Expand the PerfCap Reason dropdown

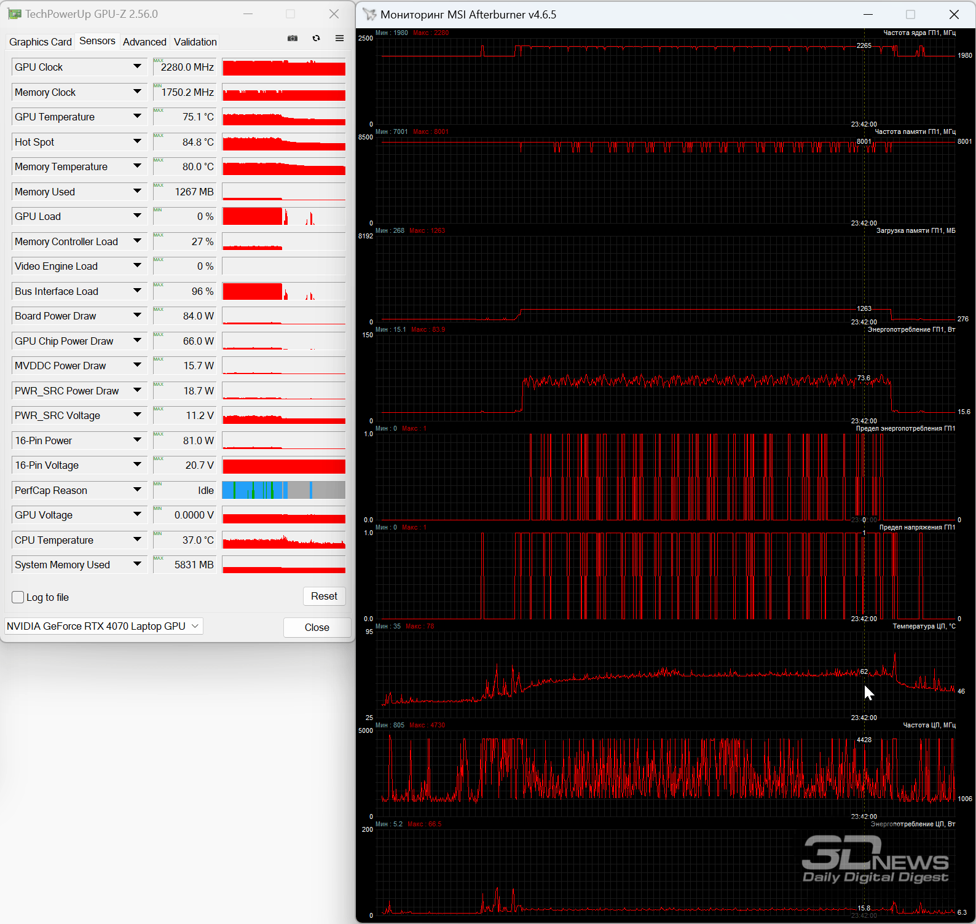pos(137,490)
